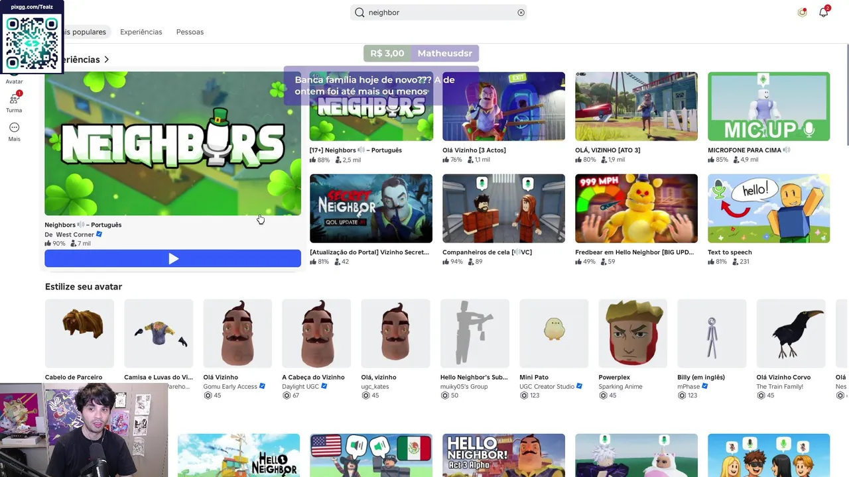849x477 pixels.
Task: Click mPhase creator name
Action: pos(688,386)
